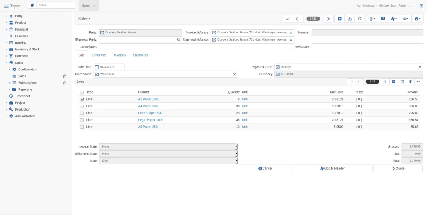
Task: Expand the Financial menu node
Action: click(x=6, y=30)
